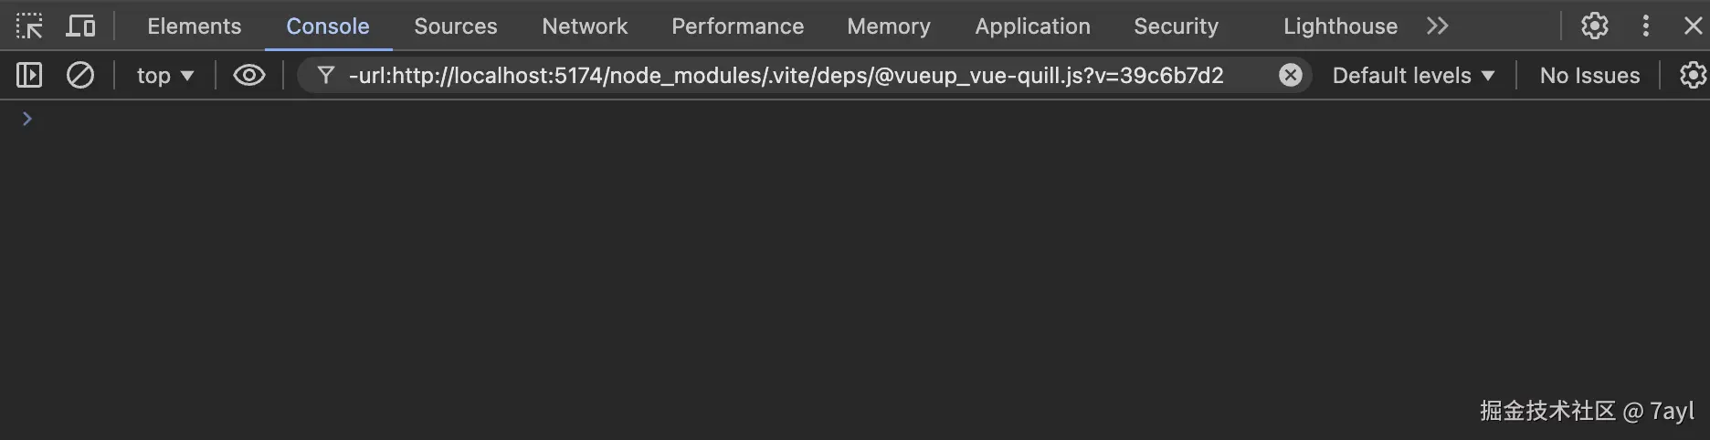Screen dimensions: 1710x440
Task: Clear the console with the ban icon
Action: (80, 75)
